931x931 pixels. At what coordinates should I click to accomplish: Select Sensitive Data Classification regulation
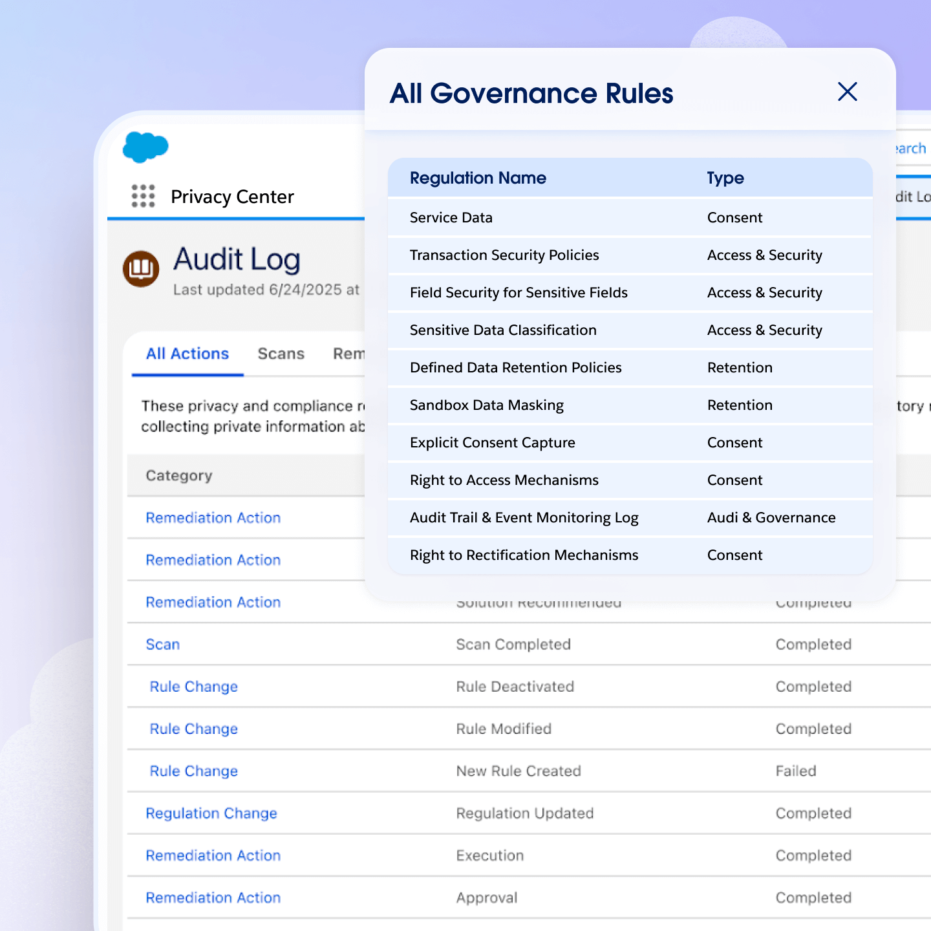point(630,330)
